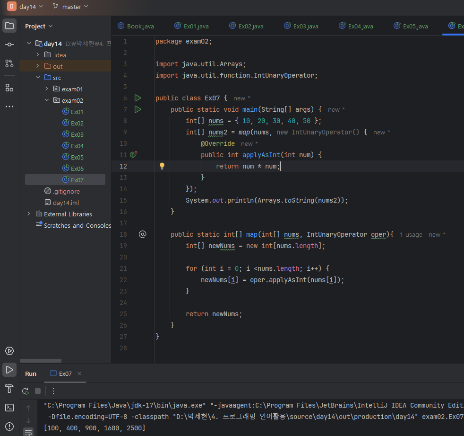Show more tool windows ellipsis
464x436 pixels.
point(9,107)
